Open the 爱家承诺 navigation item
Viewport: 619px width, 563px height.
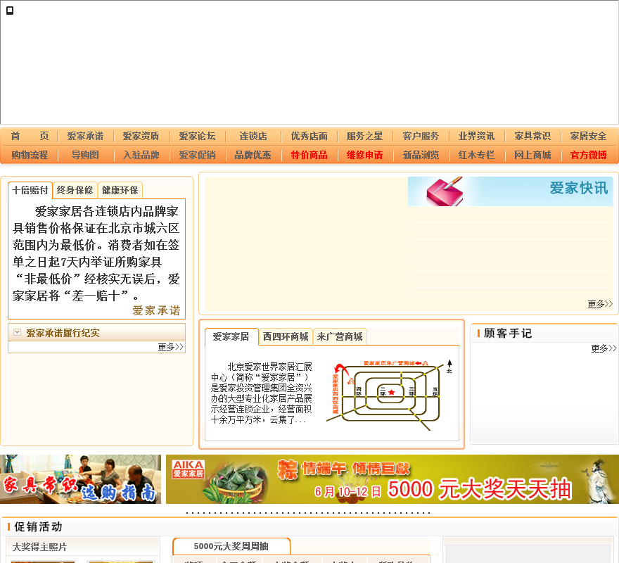click(x=85, y=137)
